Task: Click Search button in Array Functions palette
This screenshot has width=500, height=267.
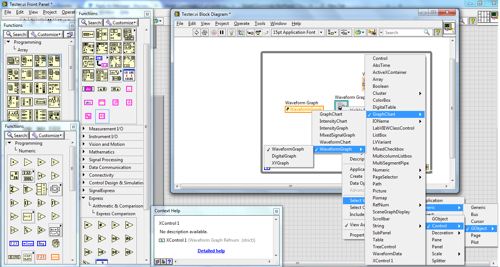Action: (x=16, y=35)
